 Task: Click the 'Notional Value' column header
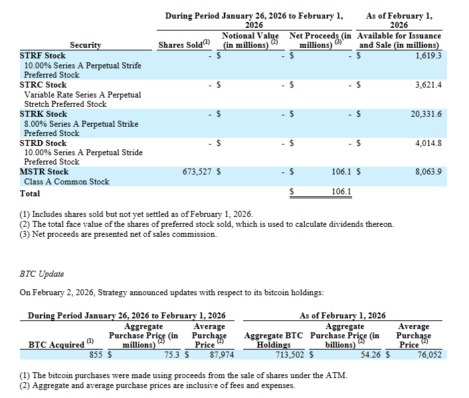pos(250,40)
